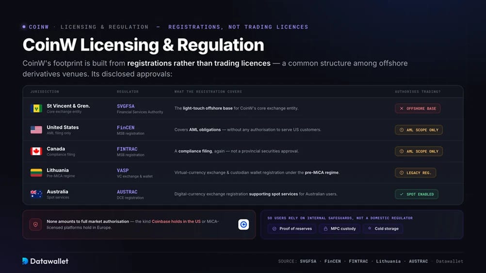Click the AUSTRAC regulator name in table

pyautogui.click(x=127, y=192)
